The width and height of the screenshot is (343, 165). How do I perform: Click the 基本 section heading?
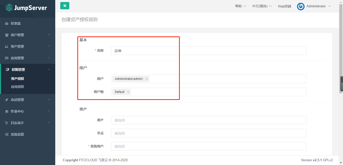[x=83, y=40]
